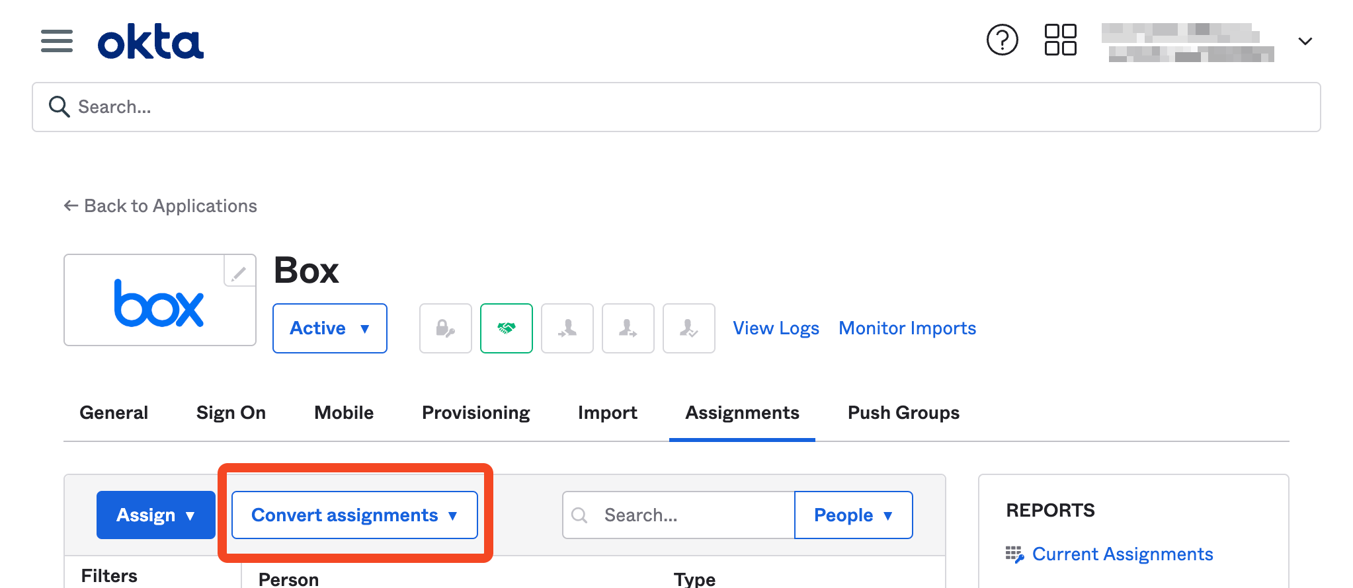Click the push users person icon
This screenshot has width=1353, height=588.
point(628,328)
